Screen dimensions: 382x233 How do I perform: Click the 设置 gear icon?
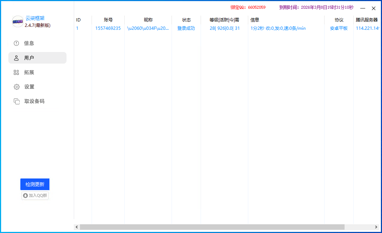pos(16,87)
